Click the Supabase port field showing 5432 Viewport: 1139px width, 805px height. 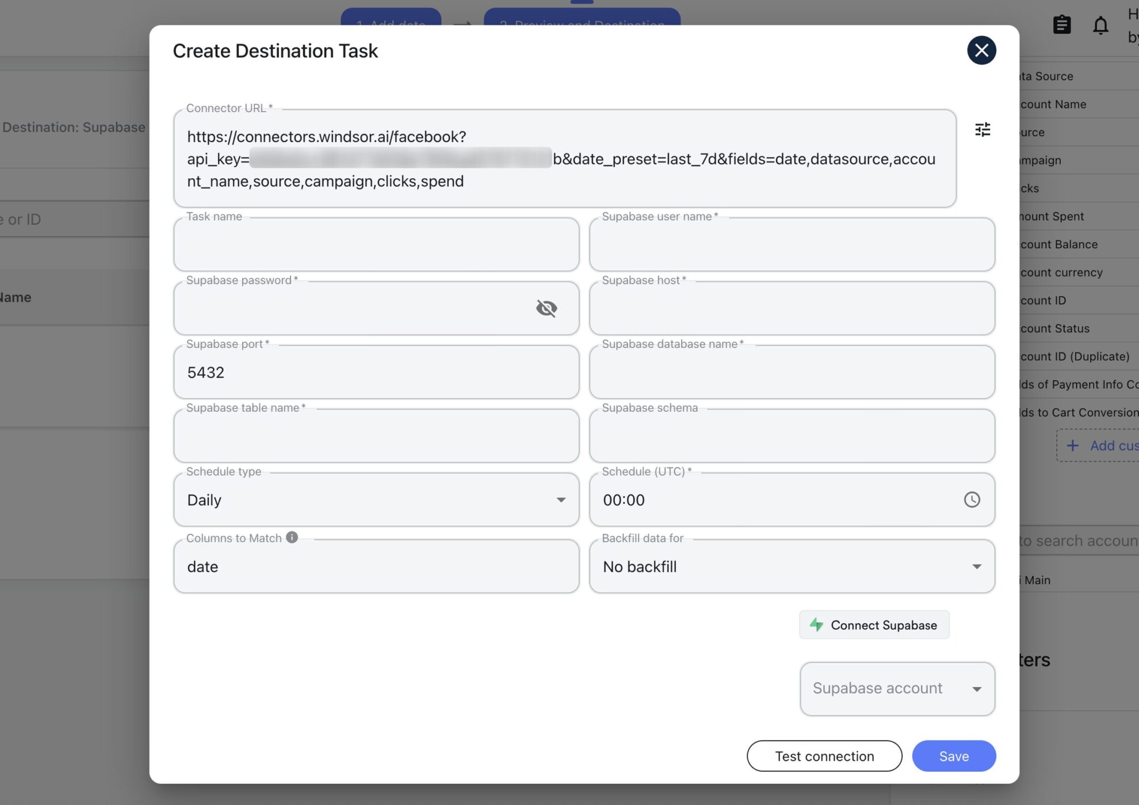(376, 372)
